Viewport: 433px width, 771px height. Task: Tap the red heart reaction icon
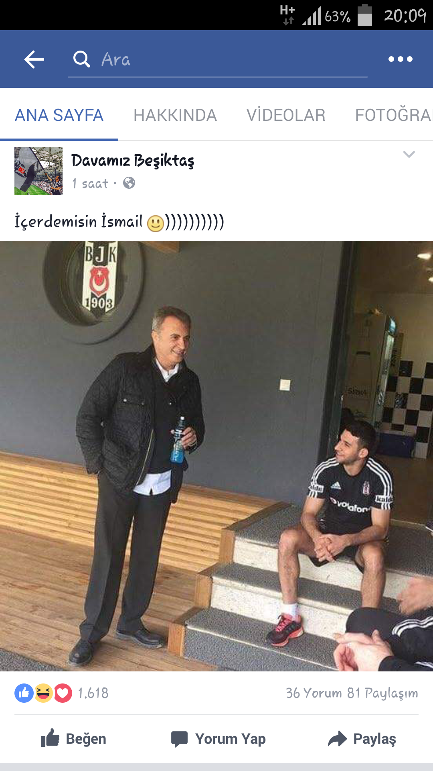click(x=63, y=693)
